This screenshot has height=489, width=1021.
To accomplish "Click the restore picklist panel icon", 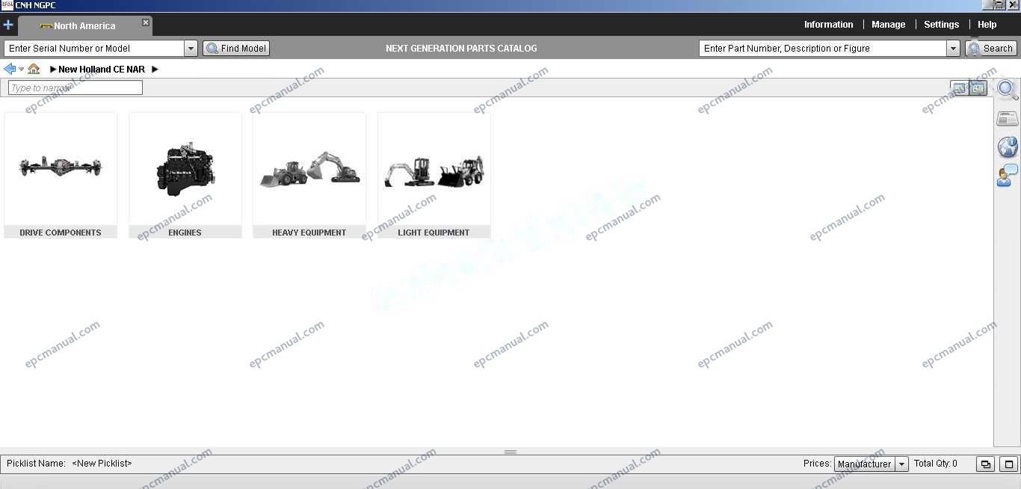I will 985,464.
